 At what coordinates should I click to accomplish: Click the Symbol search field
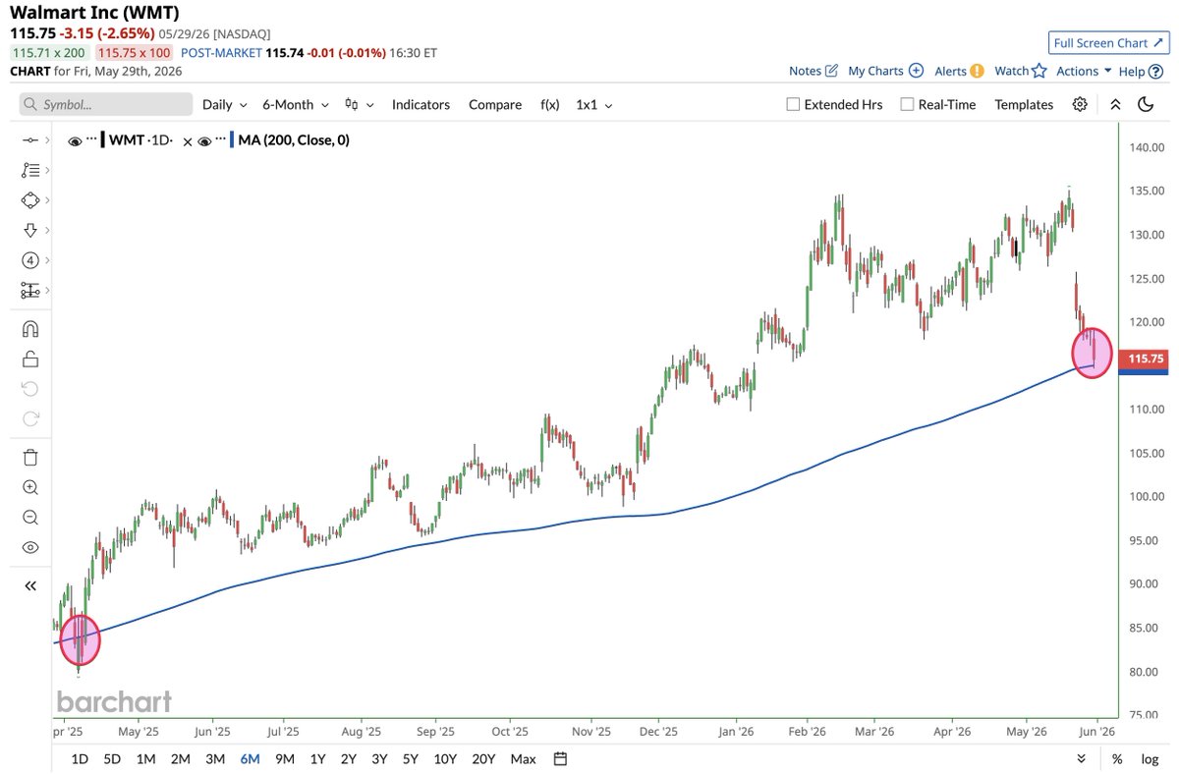[x=106, y=104]
